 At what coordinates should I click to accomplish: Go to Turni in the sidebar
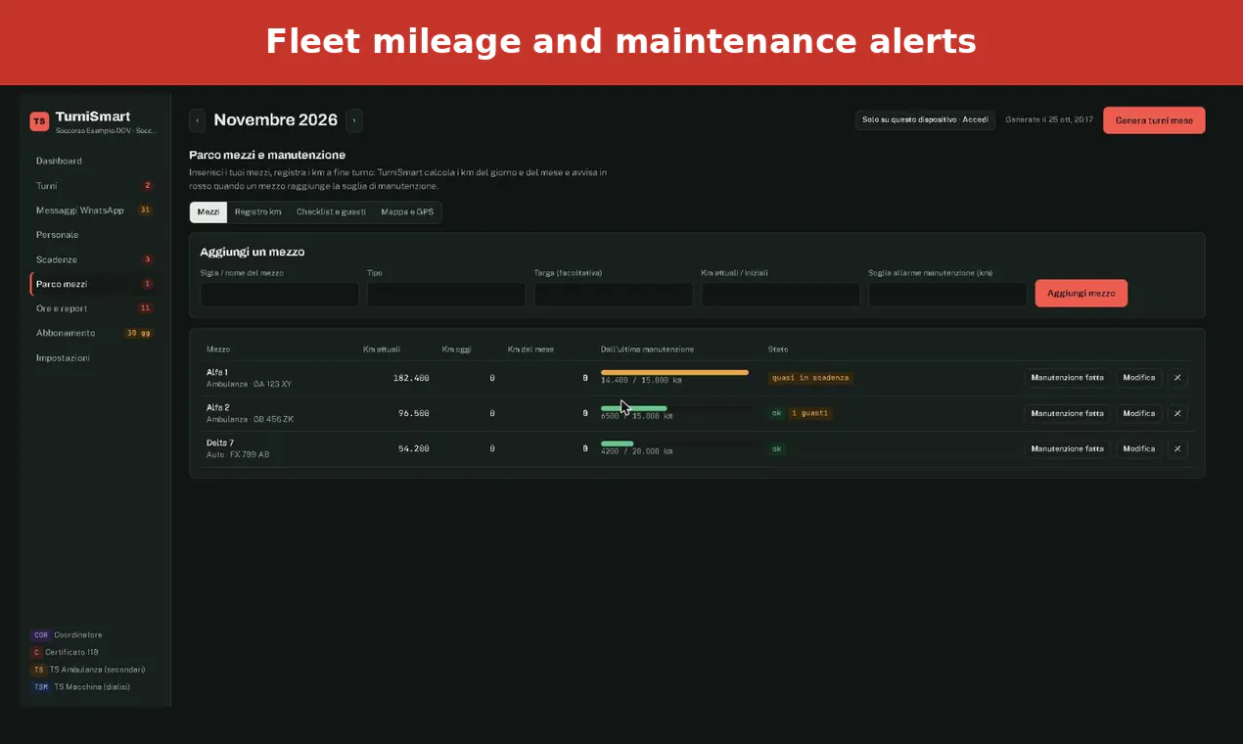(x=93, y=186)
